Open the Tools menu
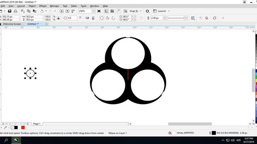257x144 pixels. [x=84, y=6]
